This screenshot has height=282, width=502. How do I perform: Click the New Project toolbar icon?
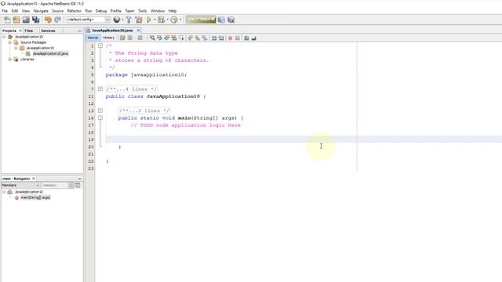coord(16,20)
